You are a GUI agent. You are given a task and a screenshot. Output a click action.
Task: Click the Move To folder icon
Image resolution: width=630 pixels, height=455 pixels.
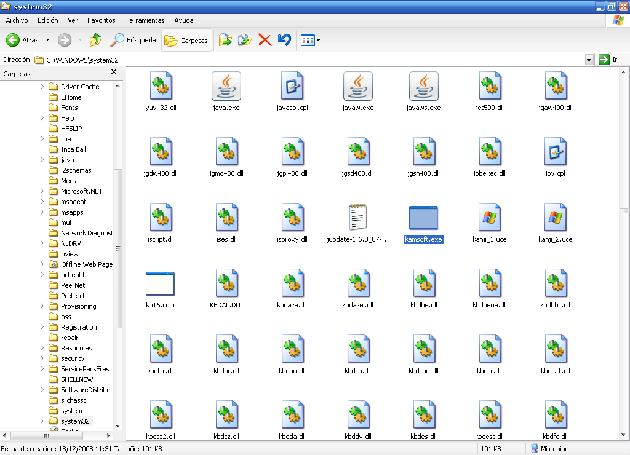click(x=226, y=40)
